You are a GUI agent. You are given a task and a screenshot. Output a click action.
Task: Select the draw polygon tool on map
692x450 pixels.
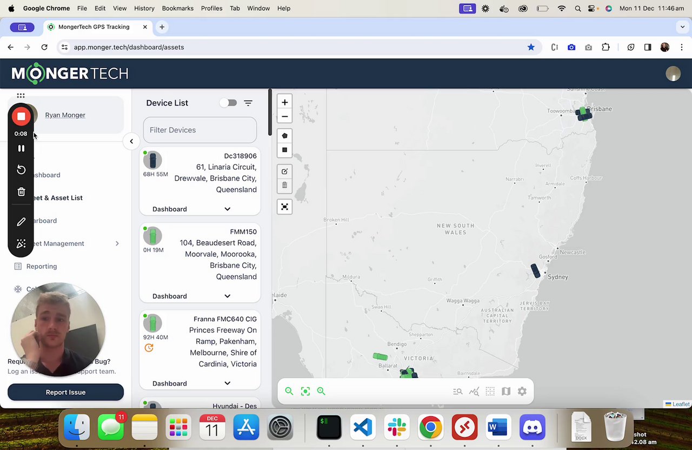[284, 136]
